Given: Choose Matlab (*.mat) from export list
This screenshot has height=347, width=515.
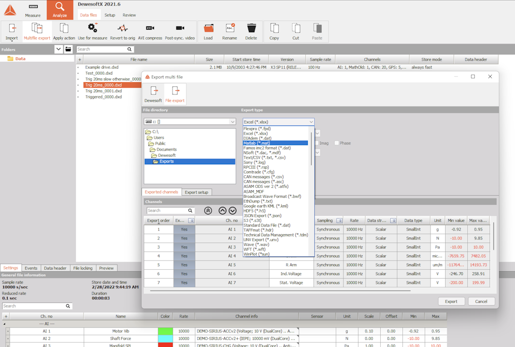Looking at the screenshot, I should coord(275,143).
